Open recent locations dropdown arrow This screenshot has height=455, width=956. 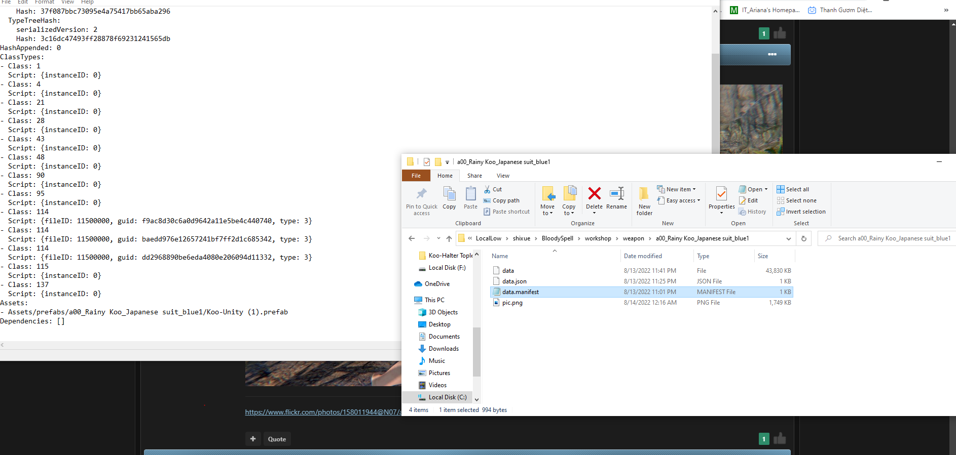(438, 238)
